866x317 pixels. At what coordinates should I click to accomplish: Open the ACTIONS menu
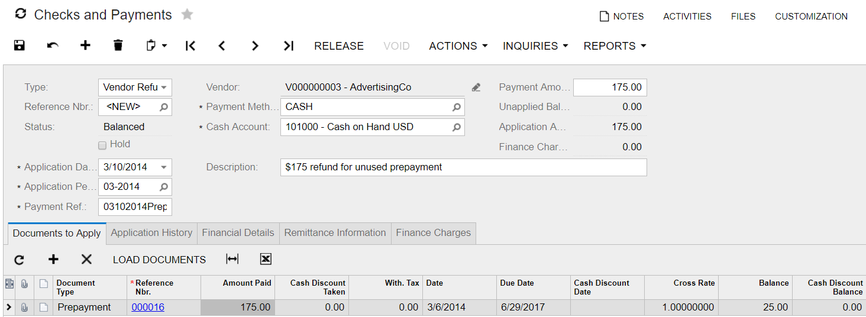[x=458, y=46]
